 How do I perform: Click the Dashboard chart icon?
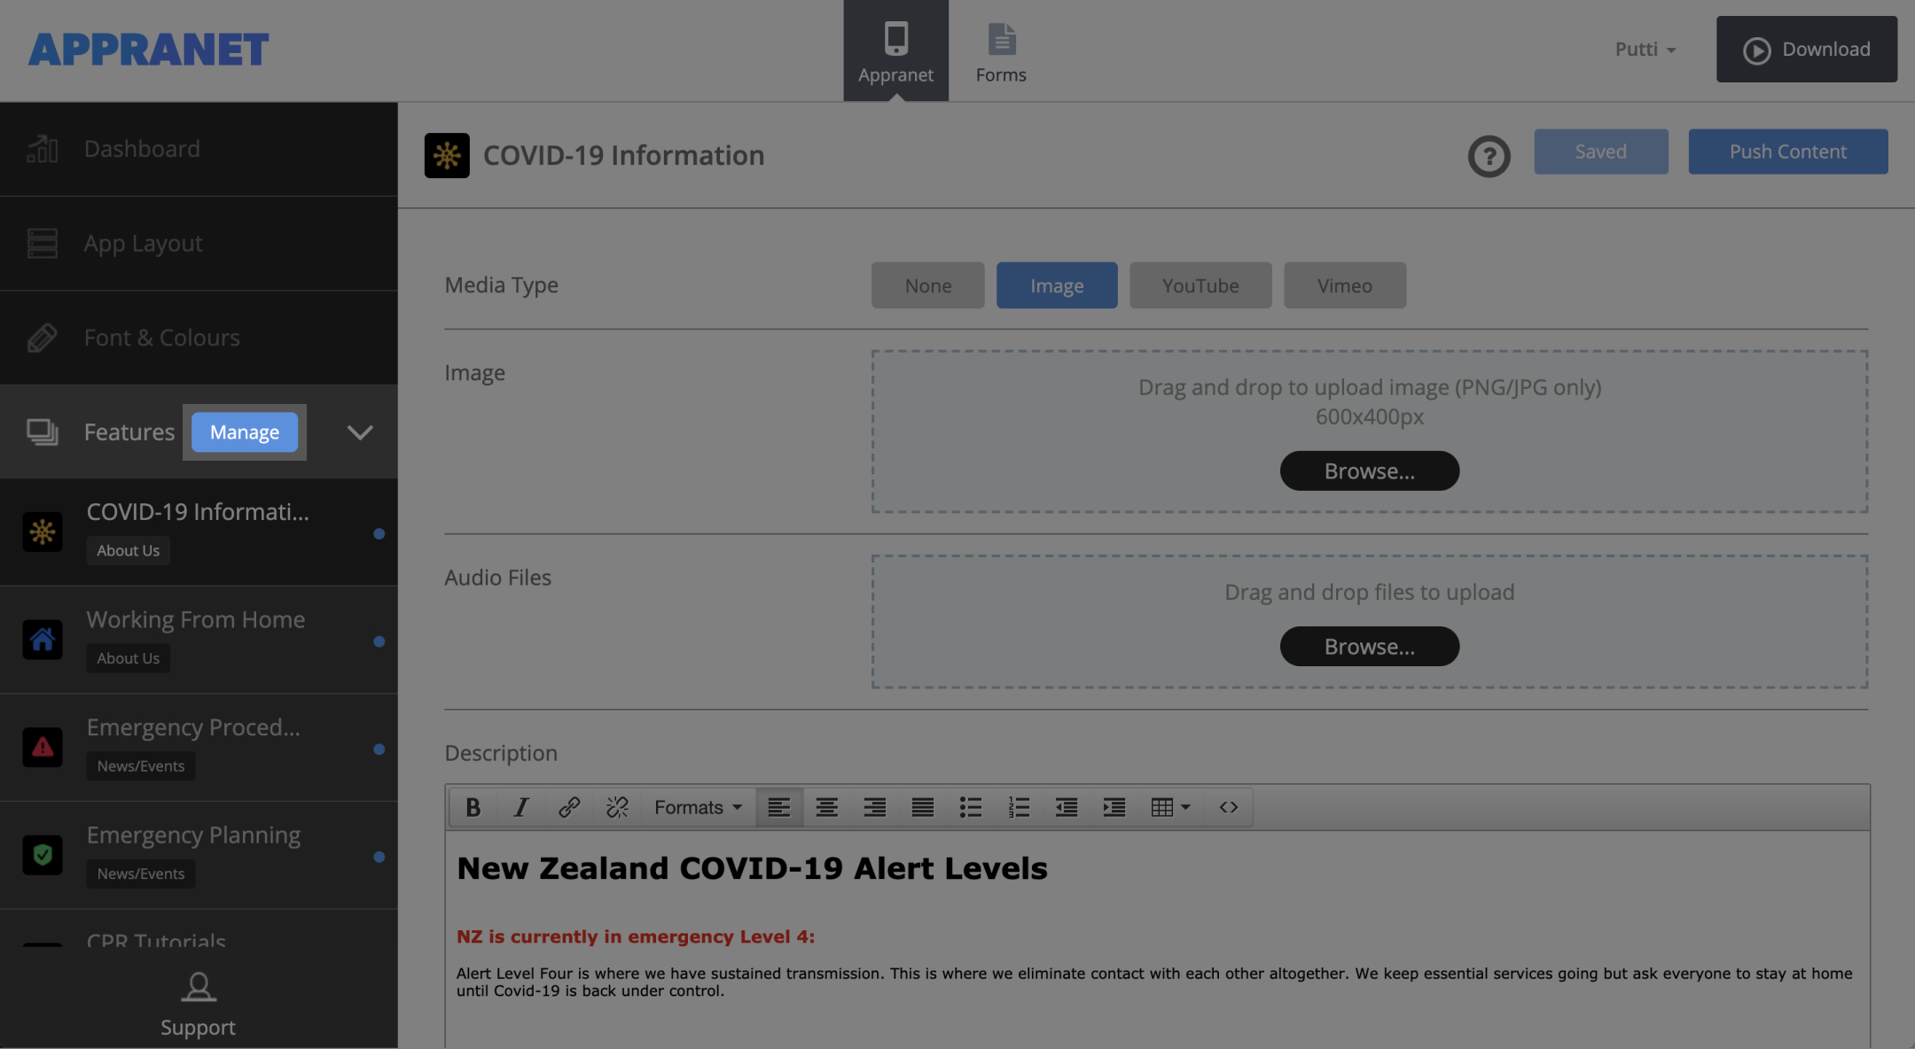pos(42,149)
